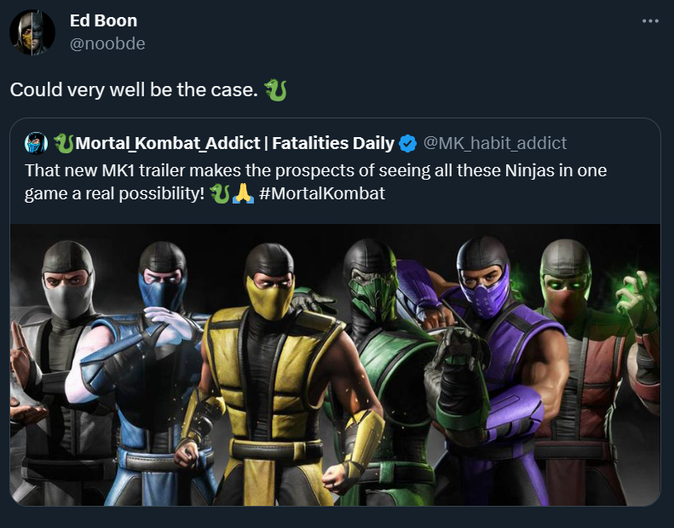Click the Ed Boon display name
This screenshot has width=674, height=528.
coord(103,20)
